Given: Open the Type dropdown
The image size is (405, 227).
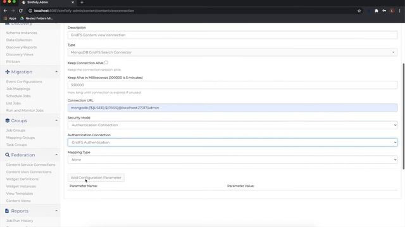Looking at the screenshot, I should [x=232, y=52].
